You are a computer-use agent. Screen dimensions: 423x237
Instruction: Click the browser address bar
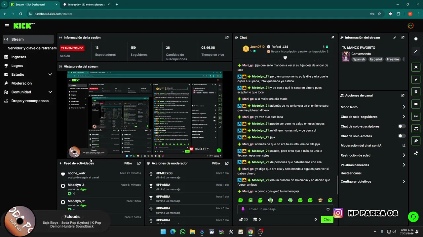click(x=198, y=14)
